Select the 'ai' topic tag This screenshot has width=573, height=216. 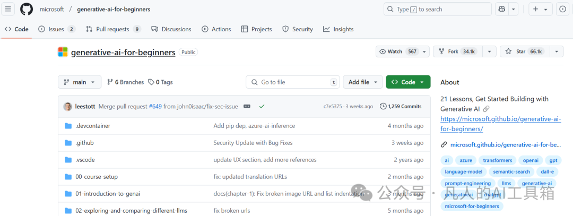tap(447, 160)
